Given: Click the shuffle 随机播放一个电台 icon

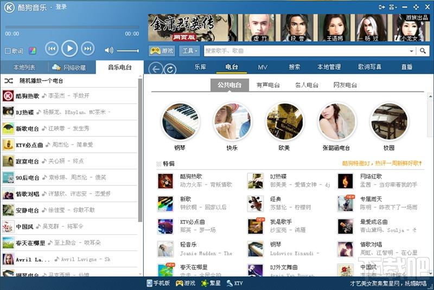Looking at the screenshot, I should pos(9,81).
